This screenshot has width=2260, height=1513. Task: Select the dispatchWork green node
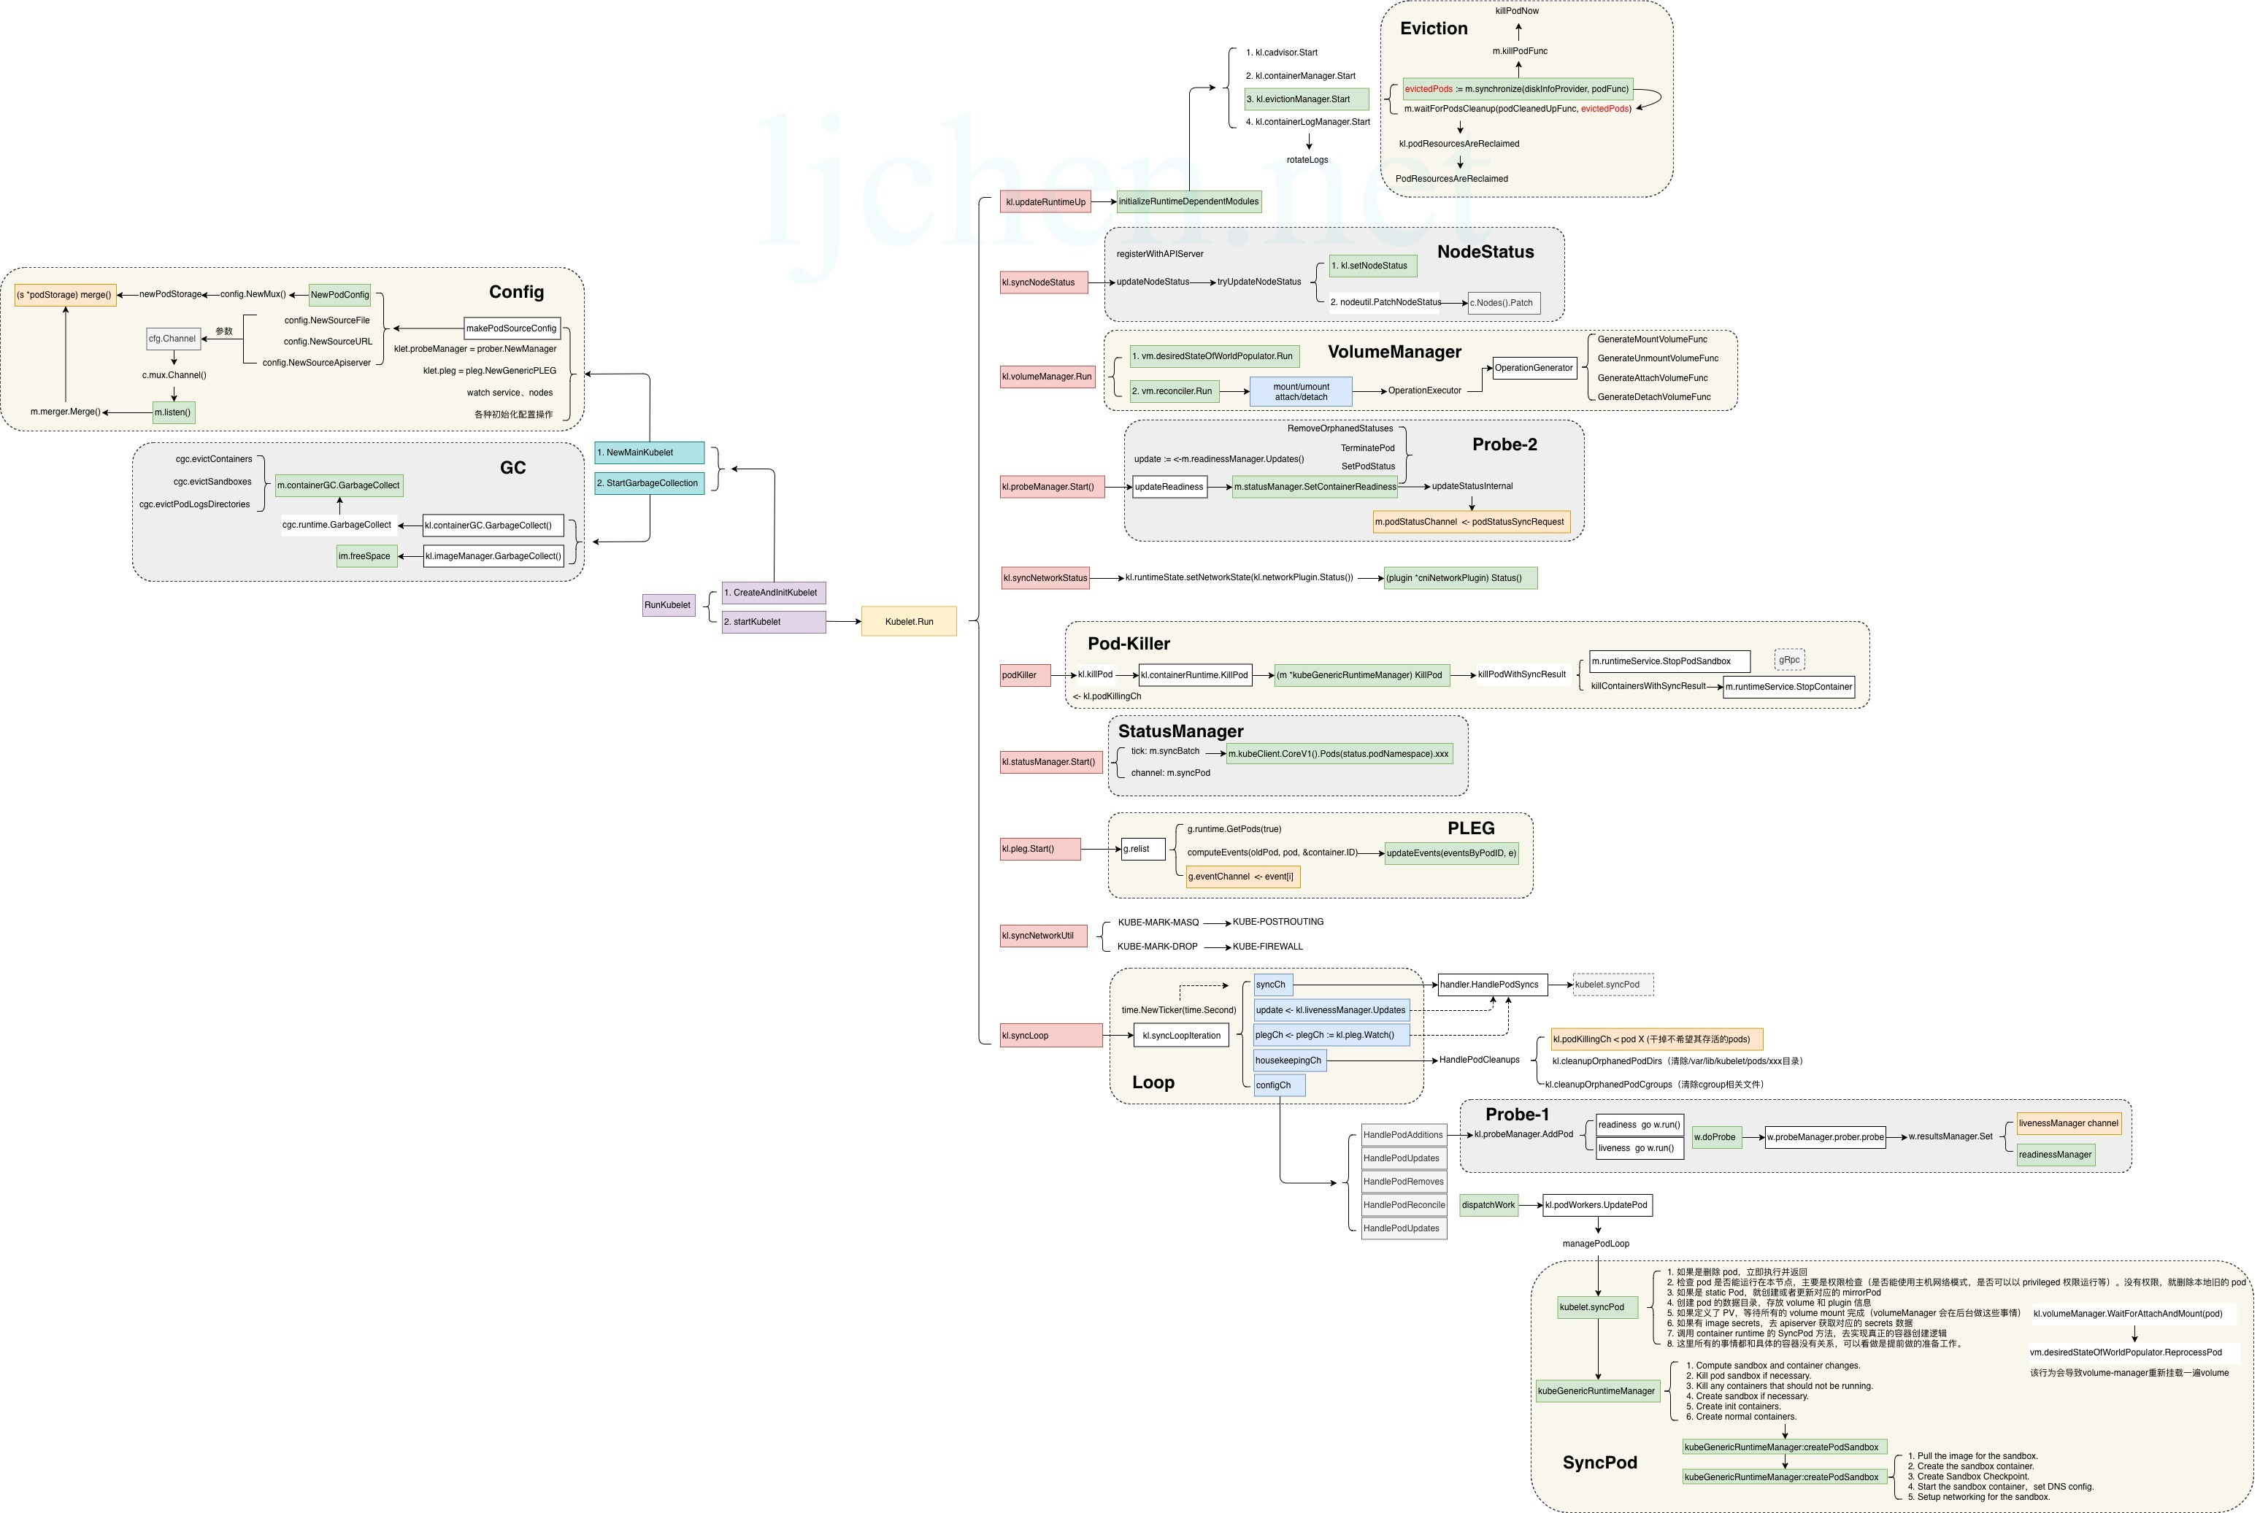[x=1488, y=1205]
